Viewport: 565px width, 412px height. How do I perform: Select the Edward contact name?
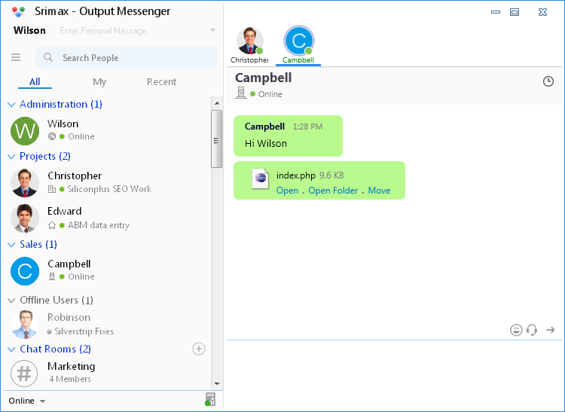pos(65,212)
